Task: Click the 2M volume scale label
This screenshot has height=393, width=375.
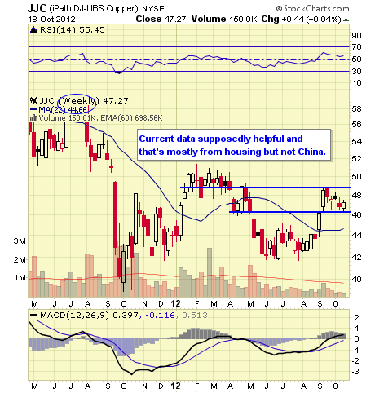Action: pyautogui.click(x=20, y=260)
